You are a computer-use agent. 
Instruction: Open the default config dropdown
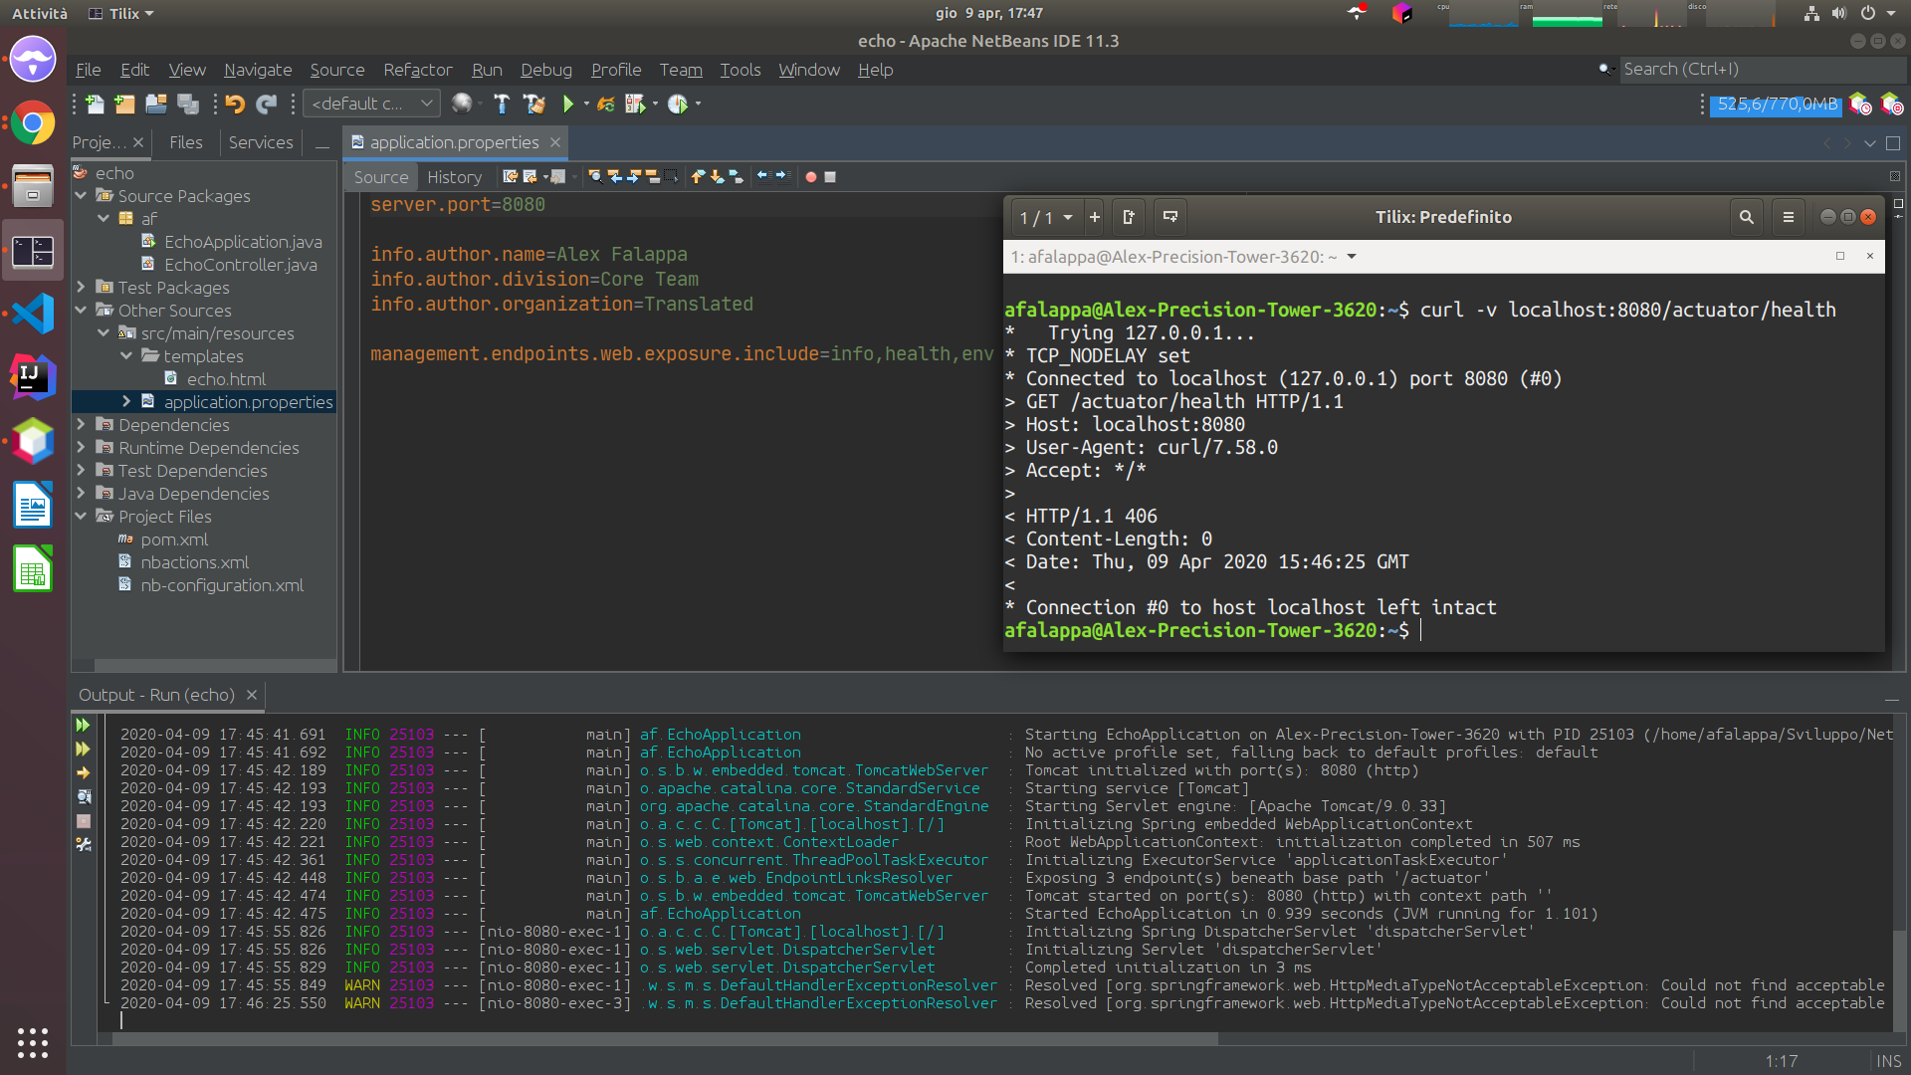click(x=371, y=104)
